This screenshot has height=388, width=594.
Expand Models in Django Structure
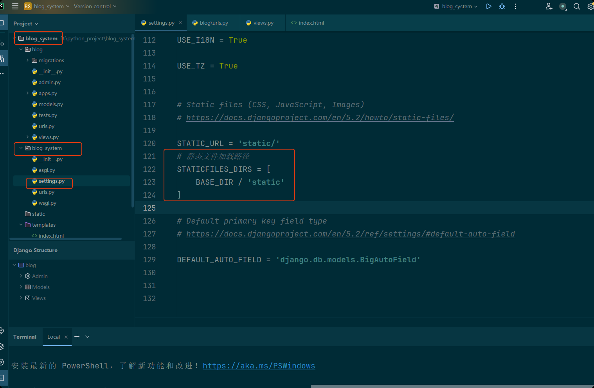click(x=21, y=287)
